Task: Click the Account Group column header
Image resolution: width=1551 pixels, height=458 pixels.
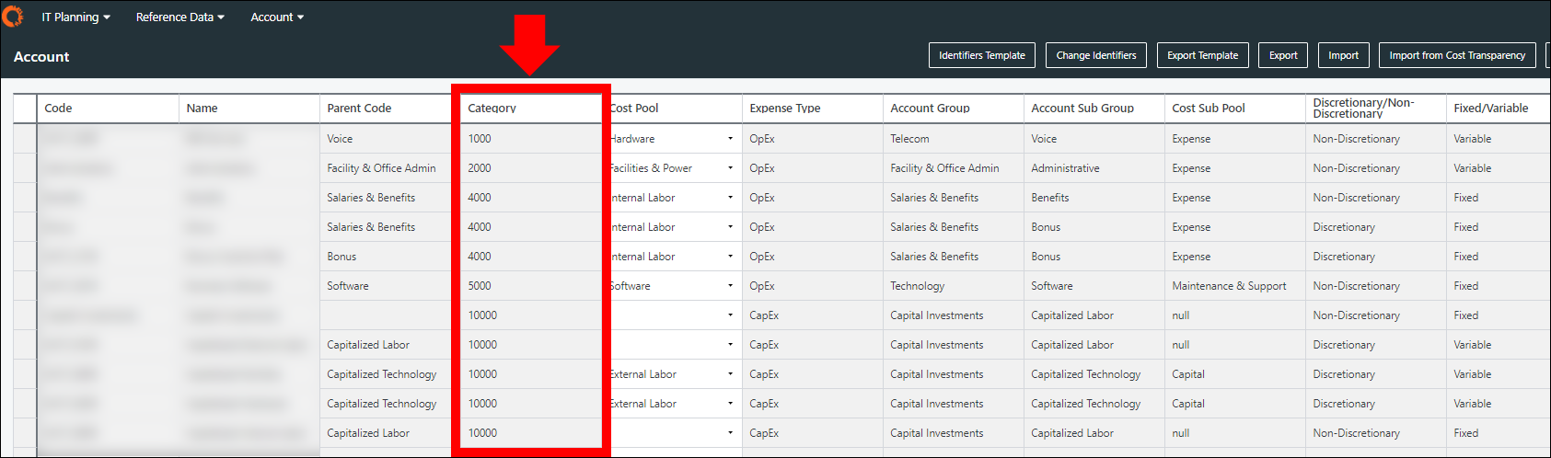Action: click(930, 109)
